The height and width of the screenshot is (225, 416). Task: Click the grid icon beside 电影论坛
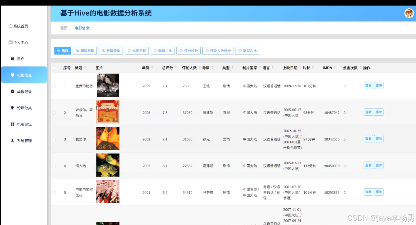point(12,124)
